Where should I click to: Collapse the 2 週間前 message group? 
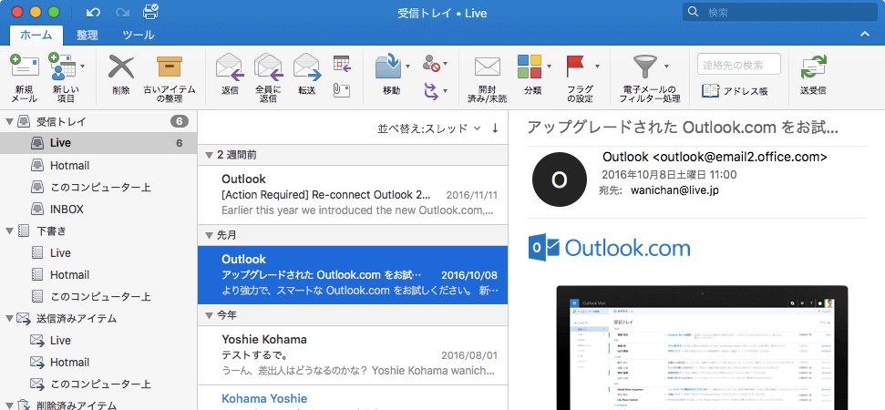(x=209, y=155)
